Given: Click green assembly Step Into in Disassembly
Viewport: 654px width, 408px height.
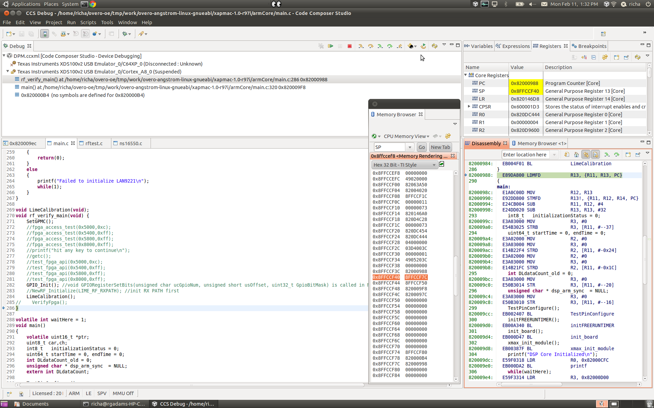Looking at the screenshot, I should point(607,155).
